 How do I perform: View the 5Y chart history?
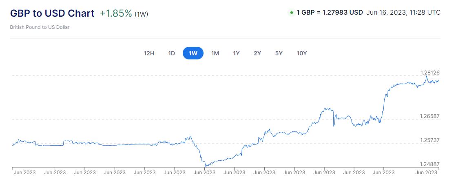[x=279, y=53]
